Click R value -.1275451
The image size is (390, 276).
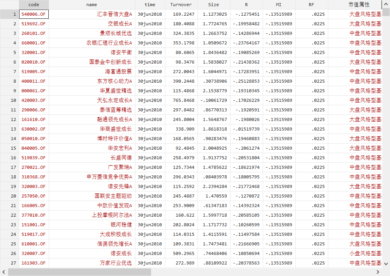point(247,14)
